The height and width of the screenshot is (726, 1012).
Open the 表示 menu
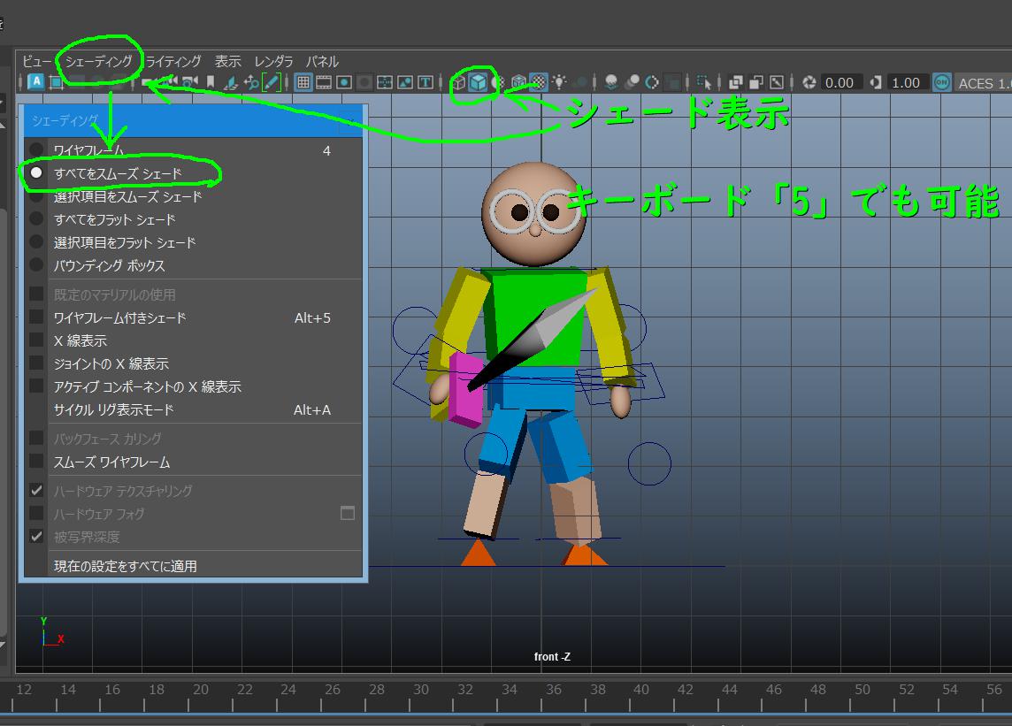pos(228,61)
